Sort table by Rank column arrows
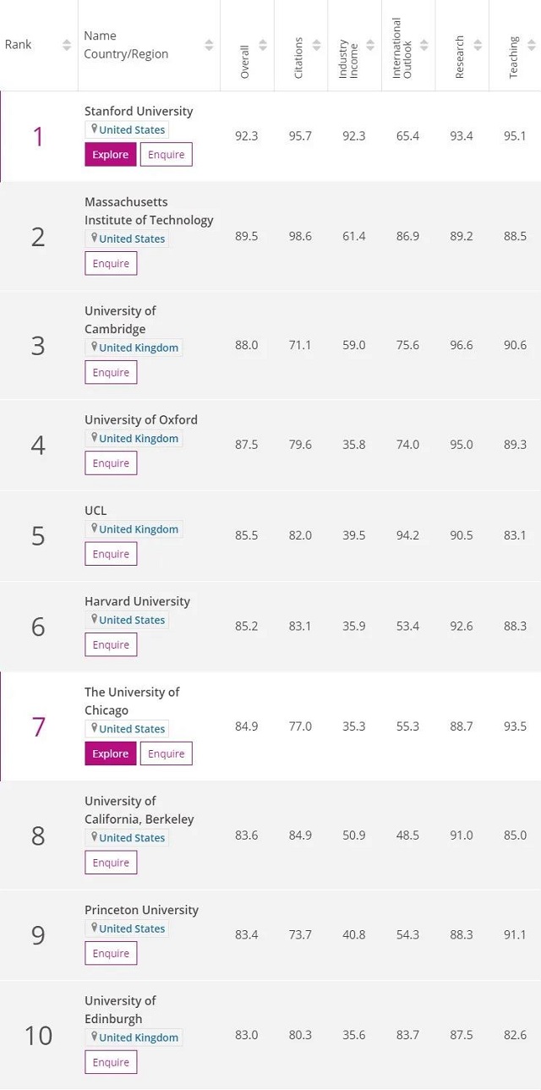Screen dimensions: 541x1090 [x=67, y=46]
